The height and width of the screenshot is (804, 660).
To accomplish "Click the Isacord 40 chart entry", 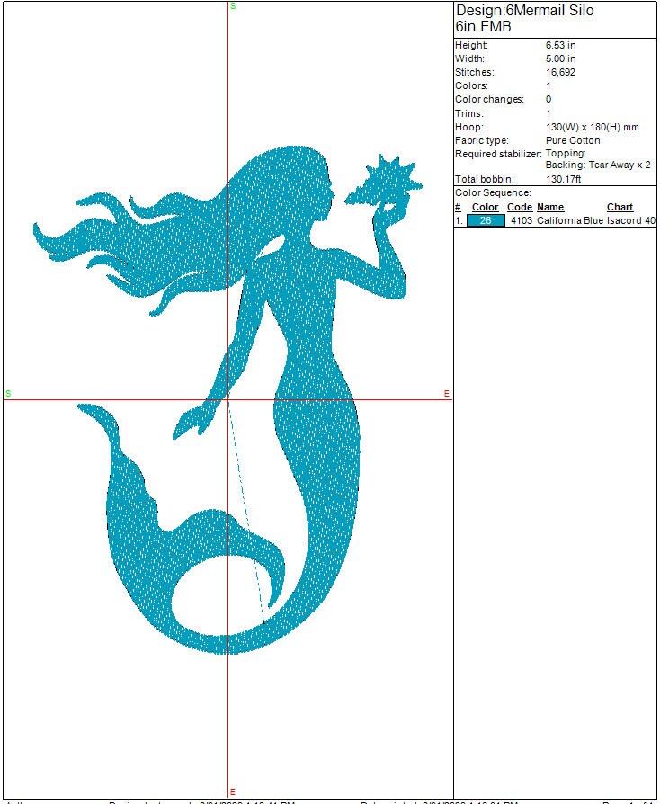I will coord(631,220).
